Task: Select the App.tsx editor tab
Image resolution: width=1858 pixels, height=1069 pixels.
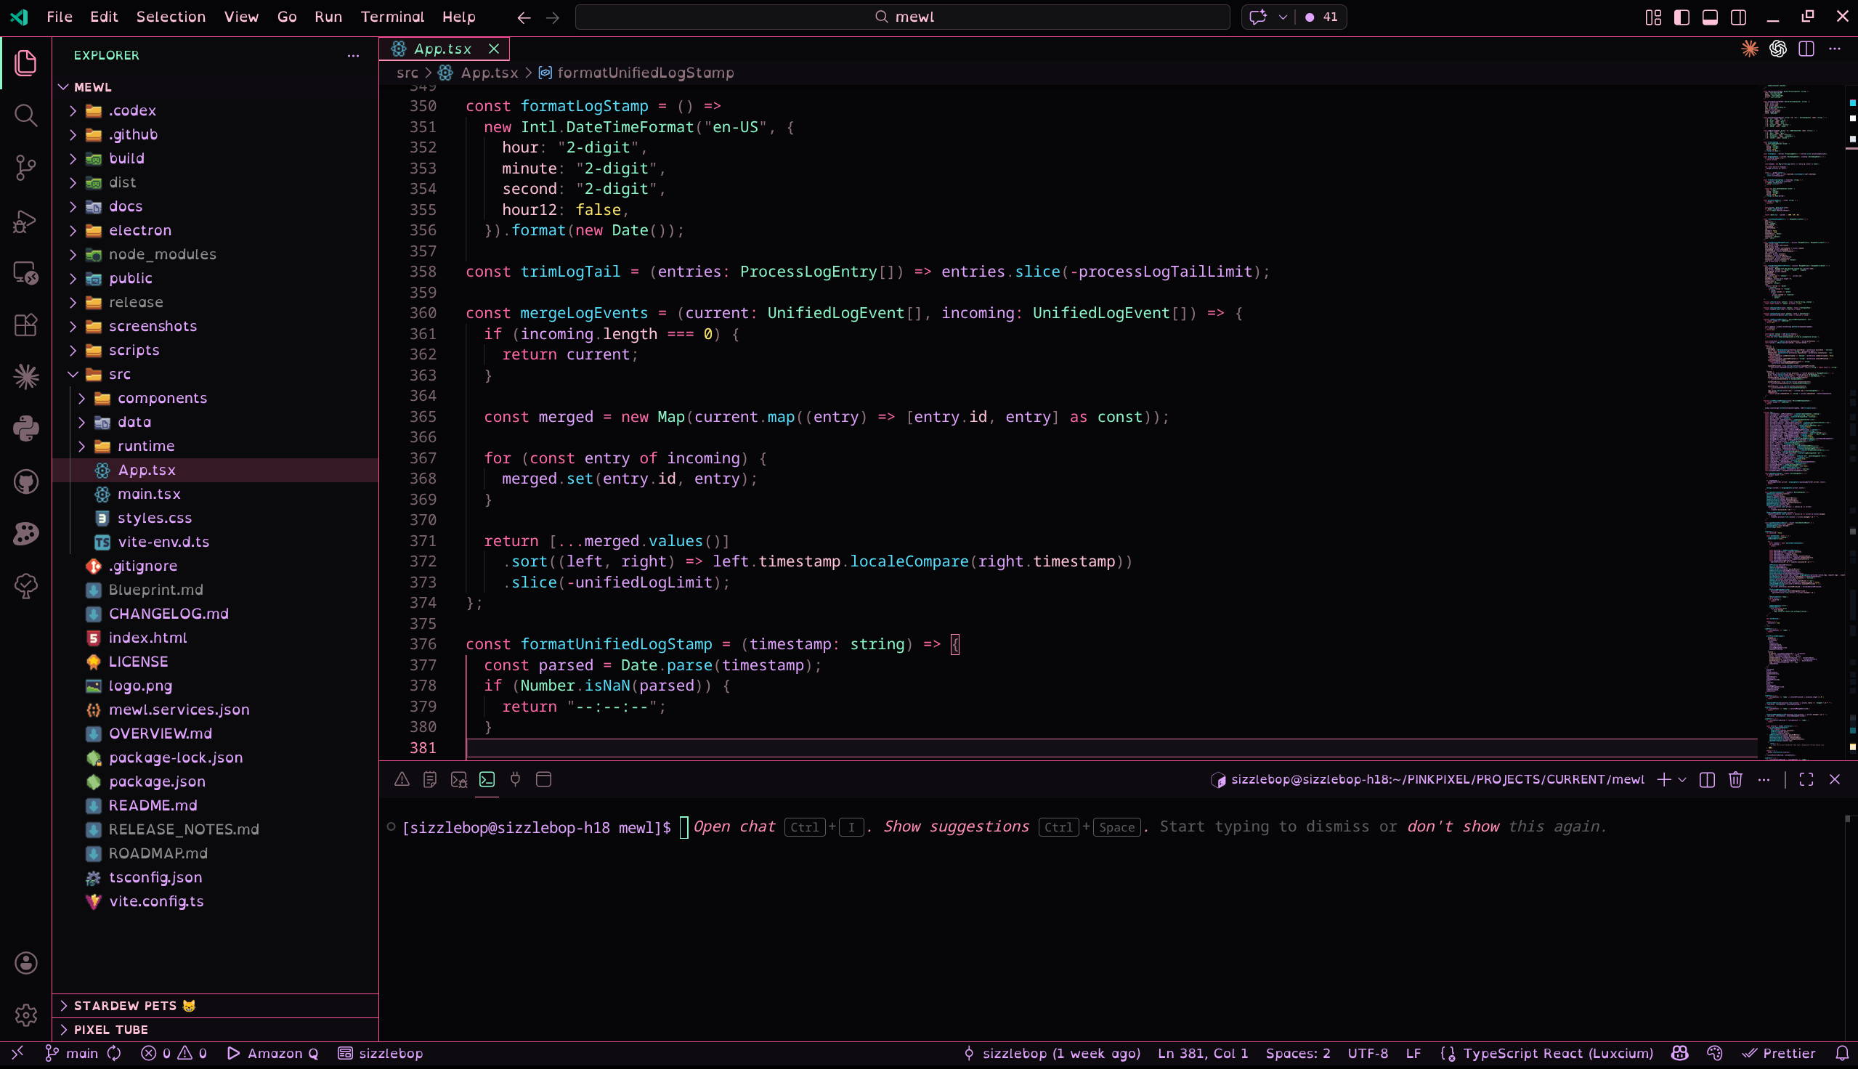Action: pyautogui.click(x=442, y=49)
